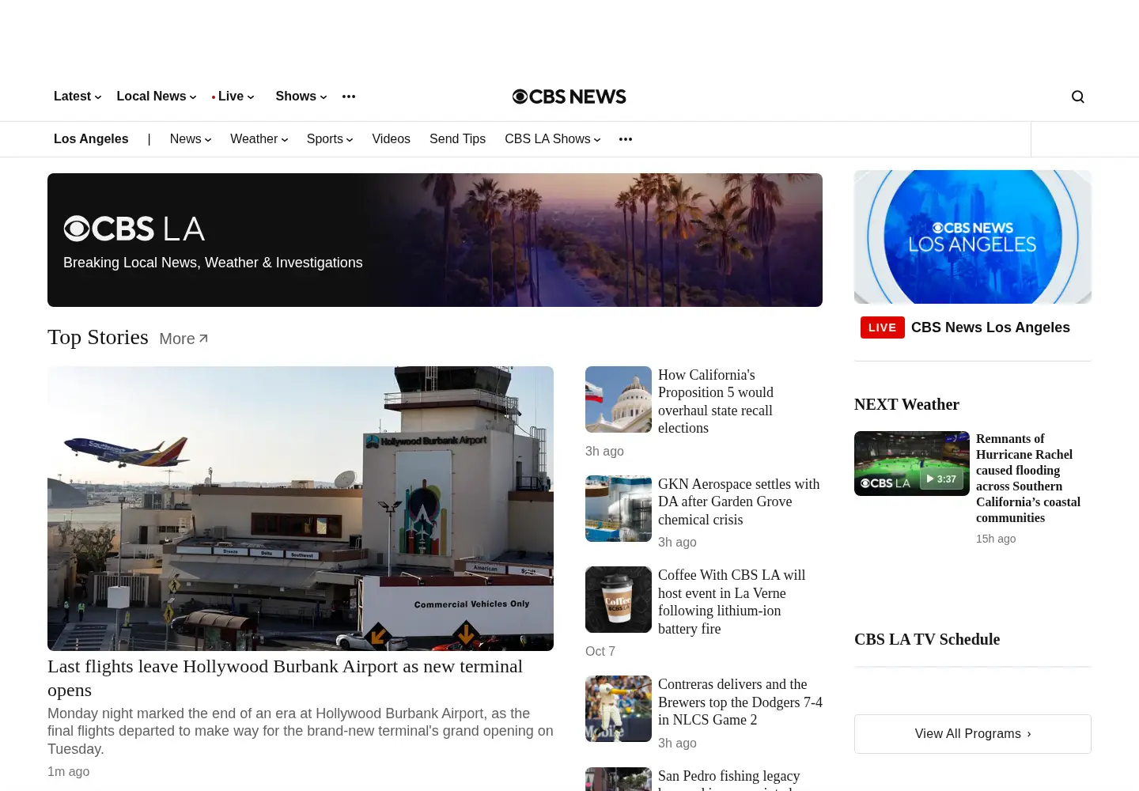
Task: Open the Hollywood Burbank Airport story headline
Action: (285, 678)
